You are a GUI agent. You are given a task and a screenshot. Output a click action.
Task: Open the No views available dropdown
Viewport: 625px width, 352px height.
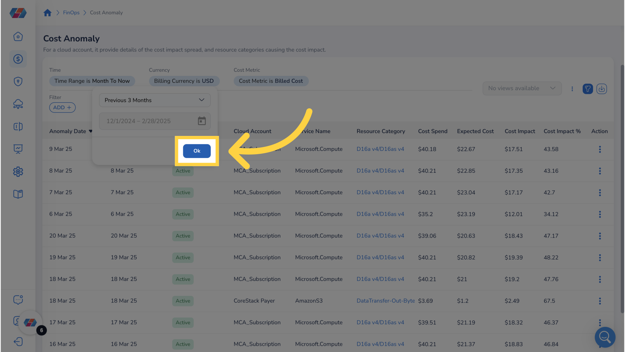click(522, 88)
